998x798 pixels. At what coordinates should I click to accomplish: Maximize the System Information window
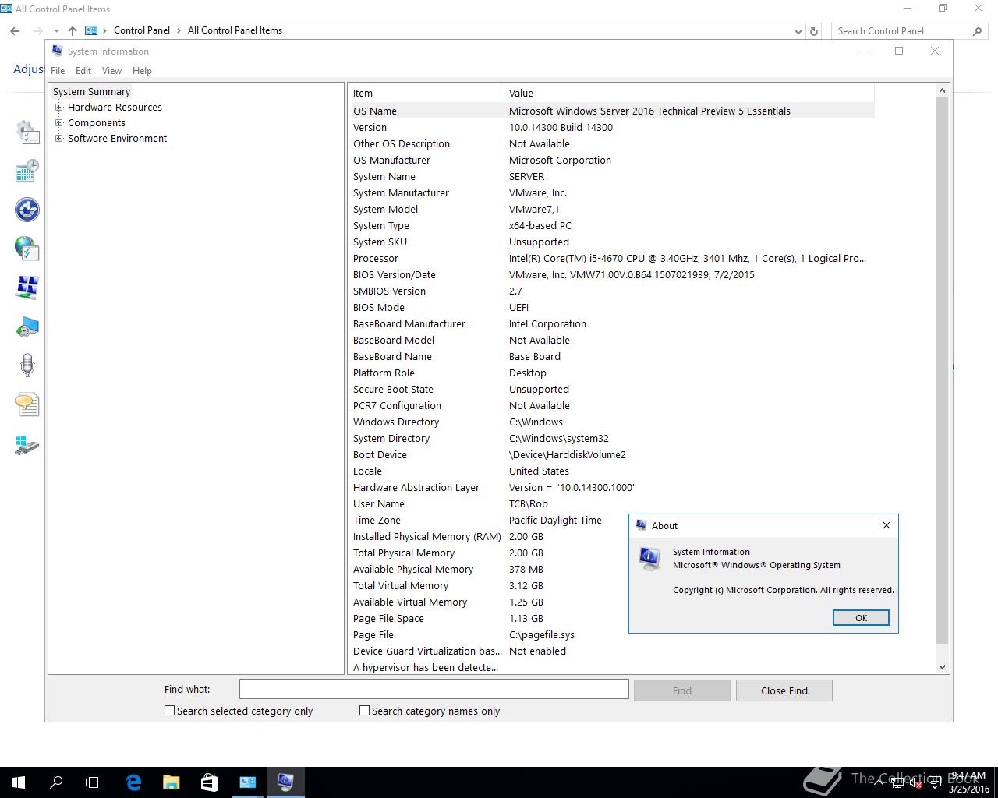click(x=899, y=51)
